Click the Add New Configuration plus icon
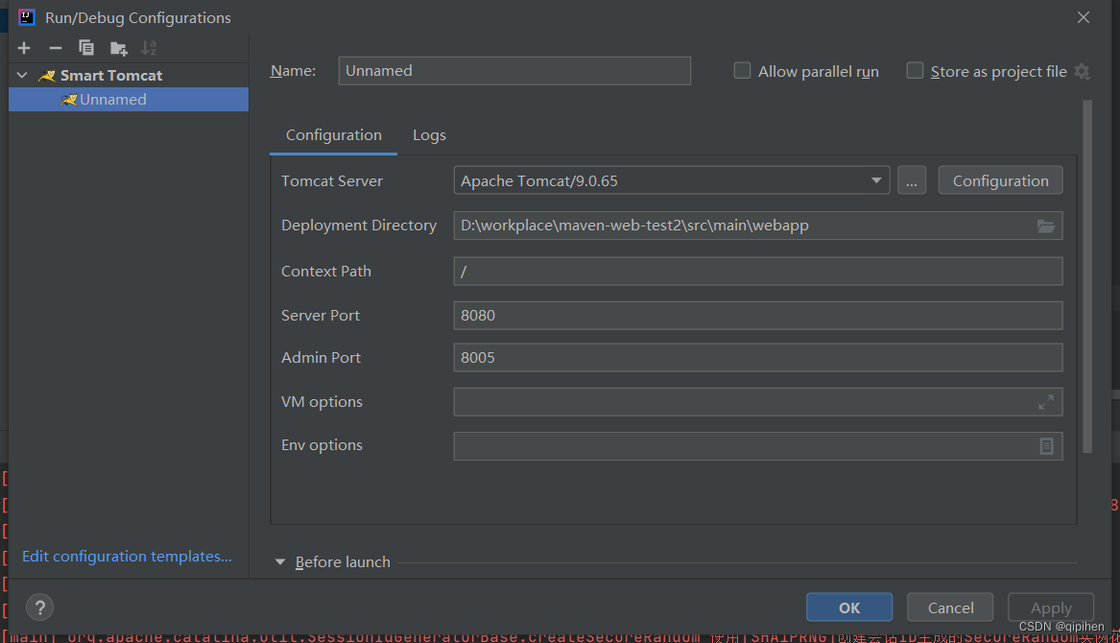 (x=24, y=48)
